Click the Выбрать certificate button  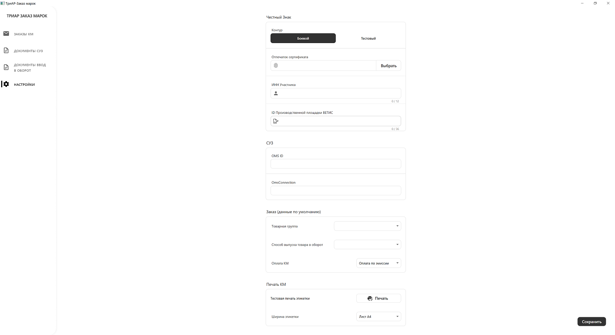pyautogui.click(x=389, y=66)
